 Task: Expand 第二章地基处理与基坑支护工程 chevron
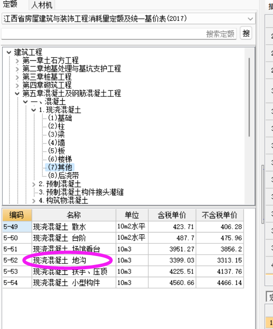coord(17,69)
